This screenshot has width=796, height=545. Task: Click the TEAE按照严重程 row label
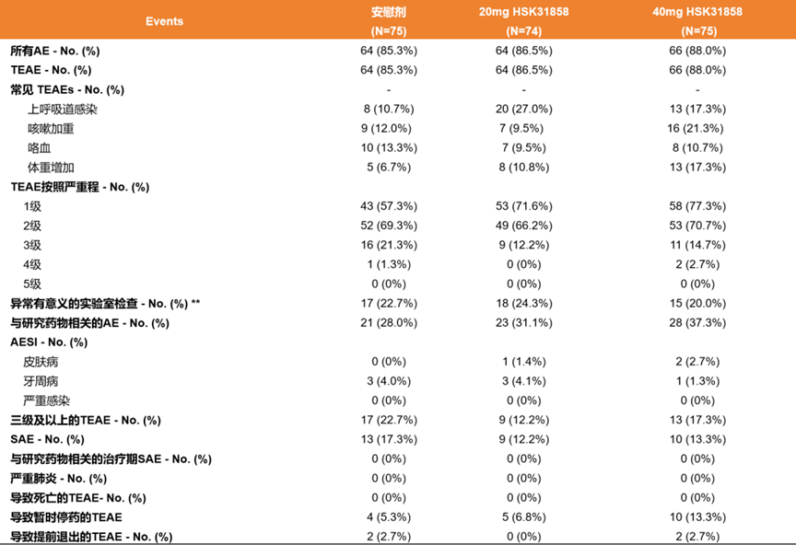(79, 187)
